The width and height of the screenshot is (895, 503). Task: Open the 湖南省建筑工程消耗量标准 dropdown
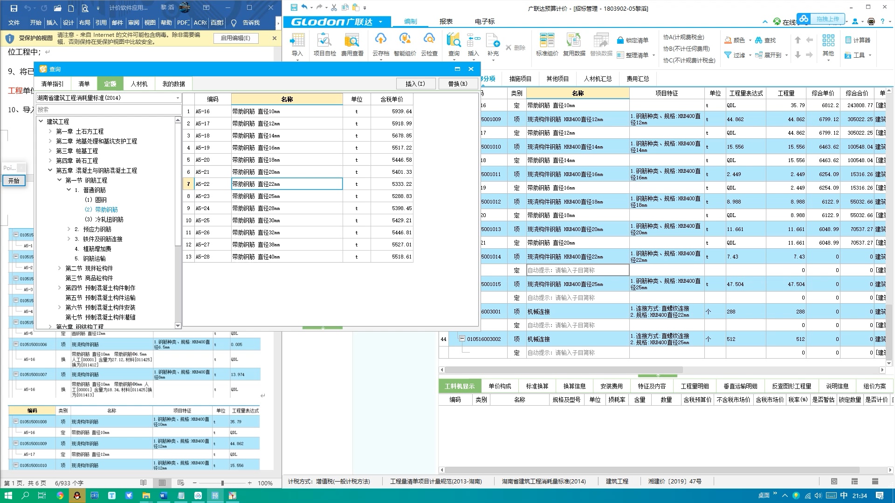point(178,98)
